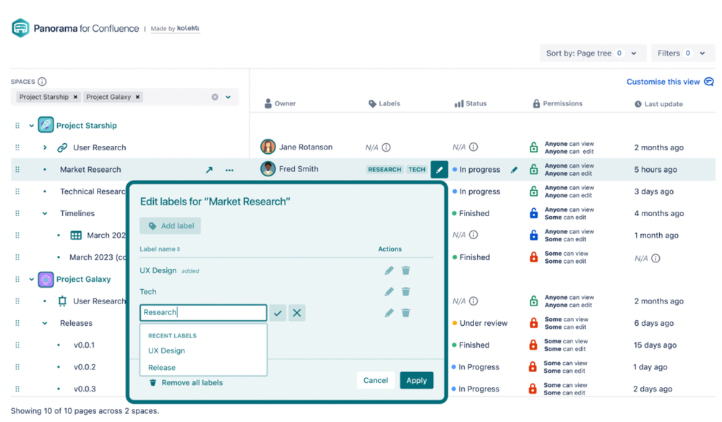Delete the UX Design label
Viewport: 722px width, 422px height.
click(405, 270)
